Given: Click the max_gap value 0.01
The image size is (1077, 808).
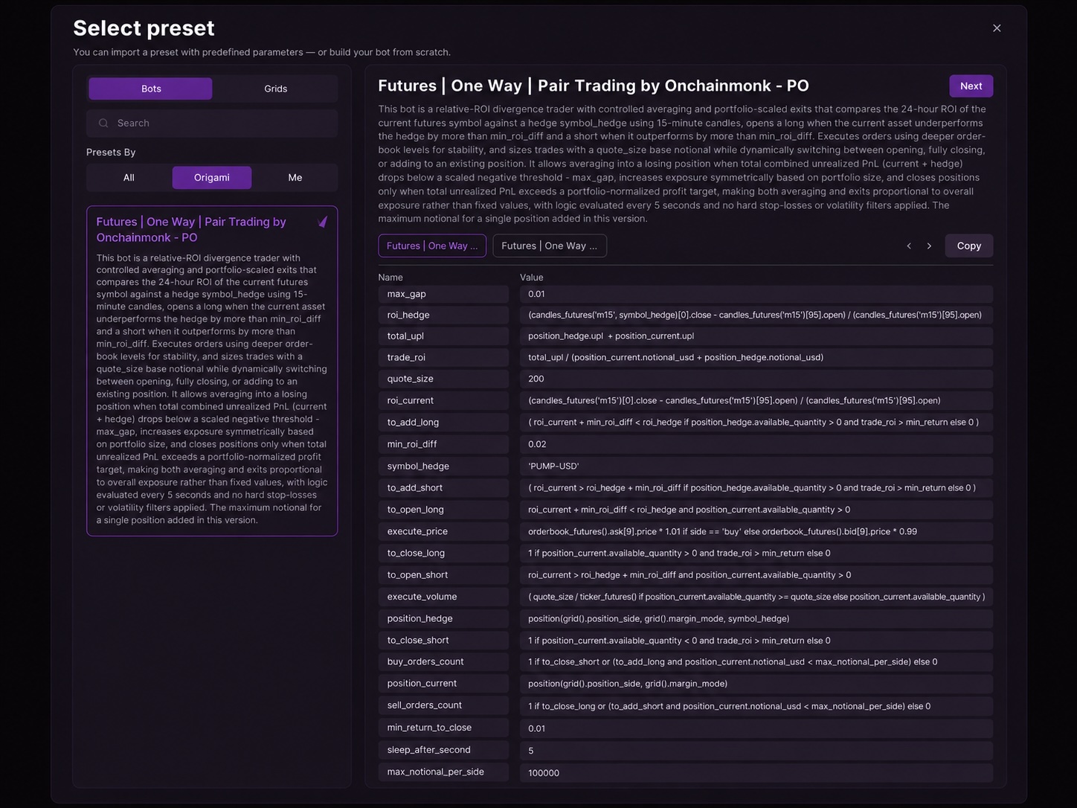Looking at the screenshot, I should [756, 294].
